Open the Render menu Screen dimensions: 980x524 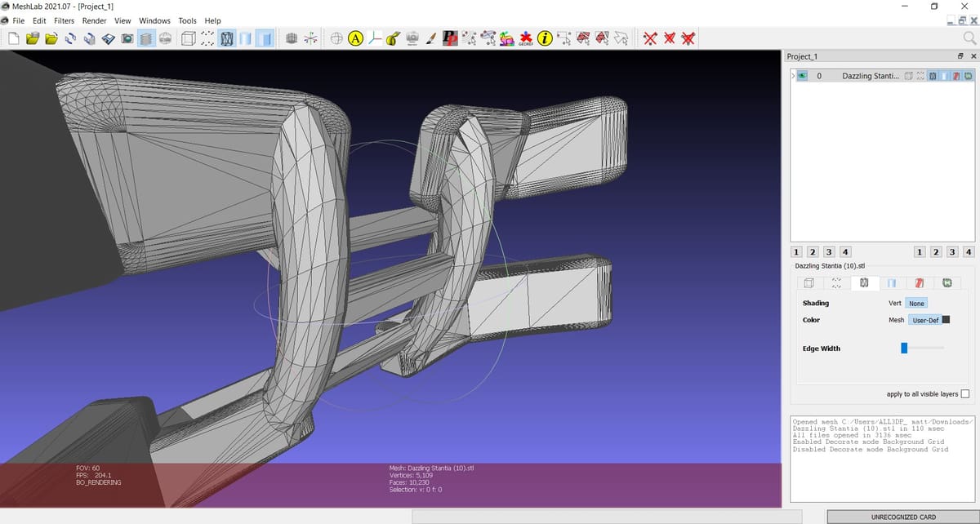click(x=95, y=20)
